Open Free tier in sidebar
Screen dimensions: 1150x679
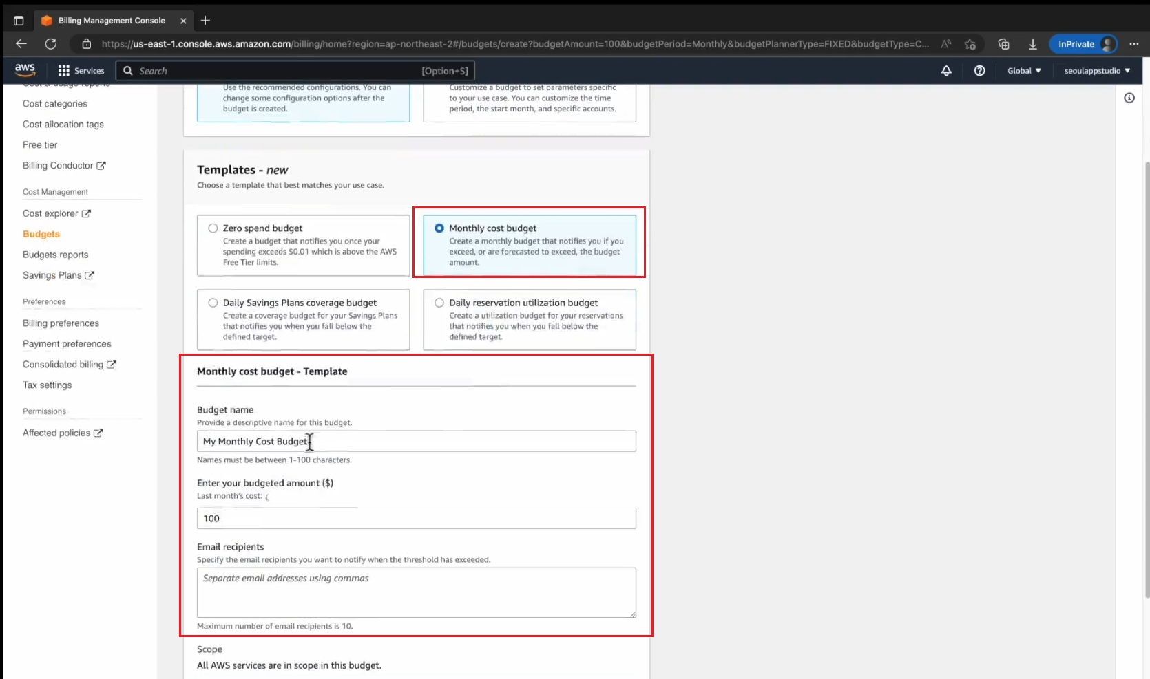[40, 145]
